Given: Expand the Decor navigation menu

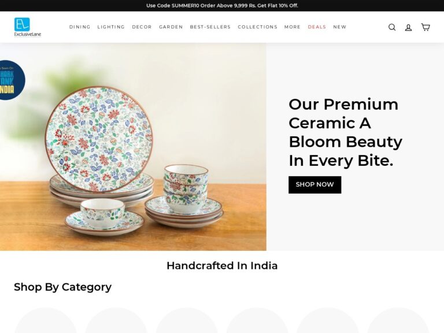Looking at the screenshot, I should (142, 27).
